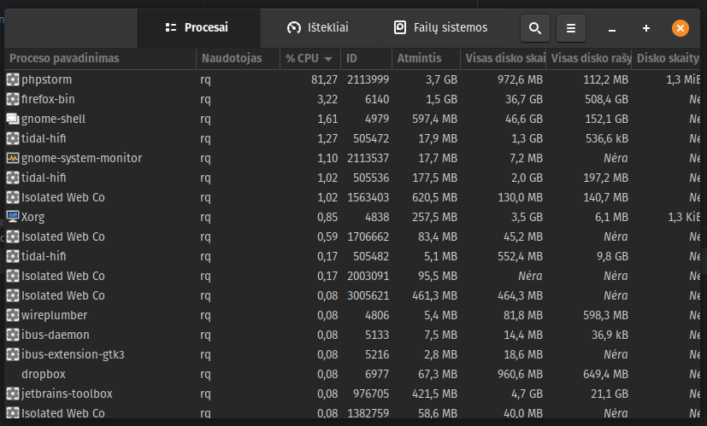
Task: Click icon of Isolated Web Co 2003091
Action: (13, 276)
